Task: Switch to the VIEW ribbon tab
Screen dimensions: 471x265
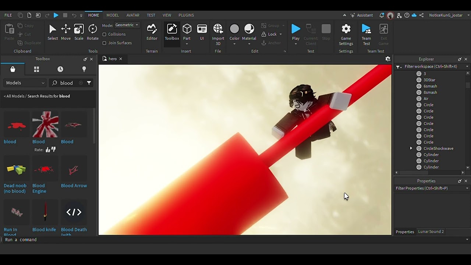Action: tap(167, 15)
